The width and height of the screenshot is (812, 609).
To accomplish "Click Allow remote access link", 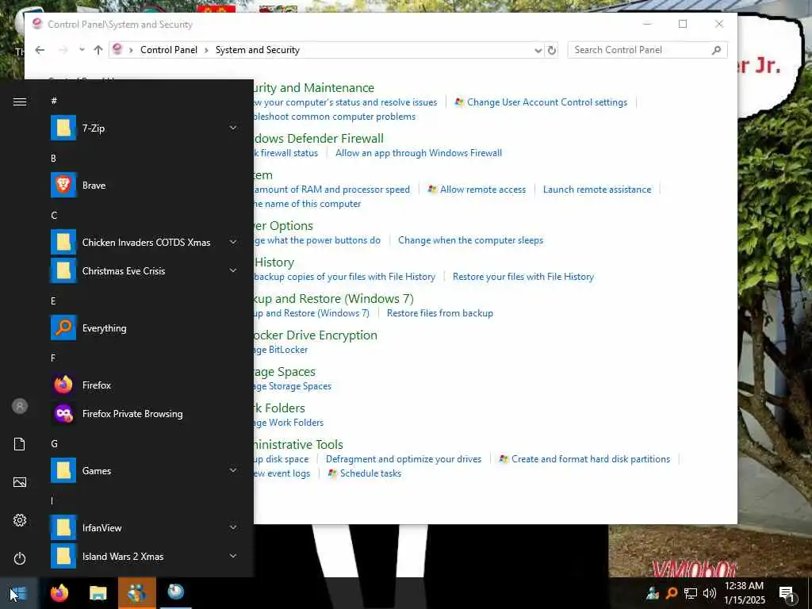I will coord(483,190).
